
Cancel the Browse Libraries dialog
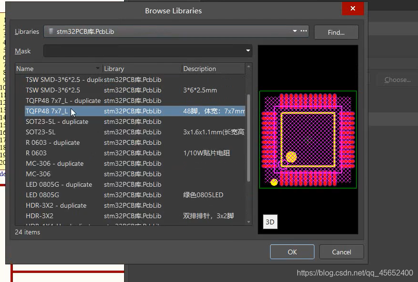[341, 252]
